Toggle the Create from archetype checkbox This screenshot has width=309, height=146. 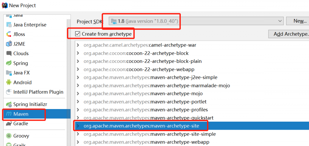pyautogui.click(x=78, y=34)
